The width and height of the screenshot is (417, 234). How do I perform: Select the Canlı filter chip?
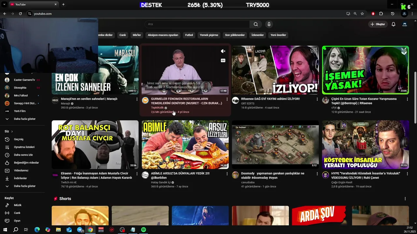coord(122,35)
